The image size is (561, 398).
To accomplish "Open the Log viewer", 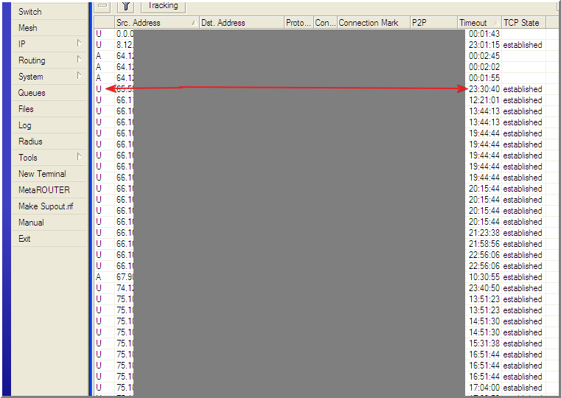I will [x=49, y=125].
